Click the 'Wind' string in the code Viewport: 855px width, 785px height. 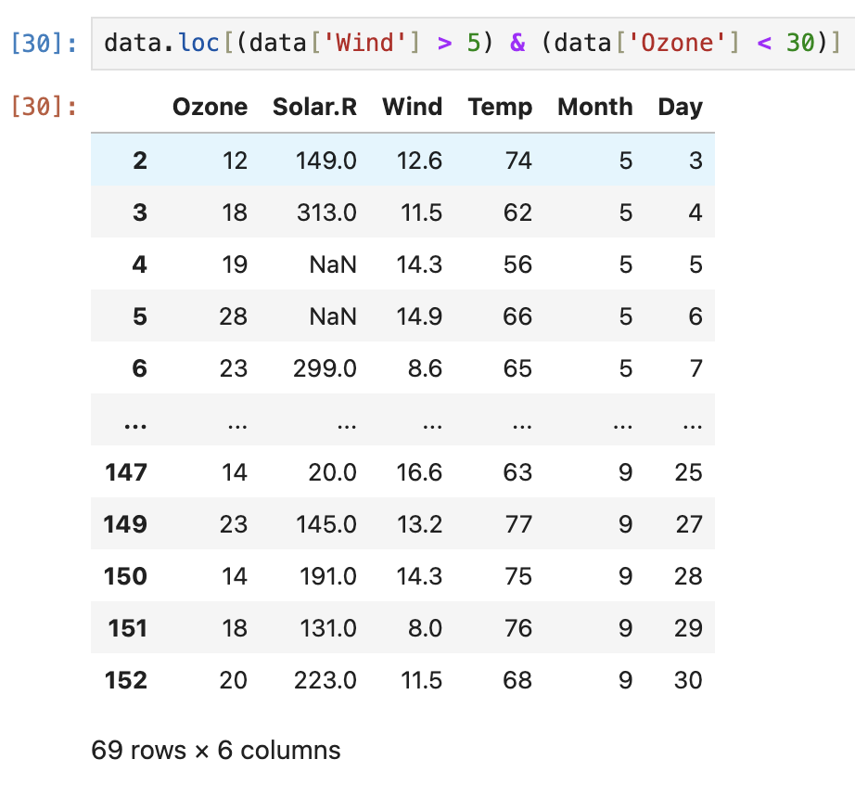pyautogui.click(x=364, y=43)
